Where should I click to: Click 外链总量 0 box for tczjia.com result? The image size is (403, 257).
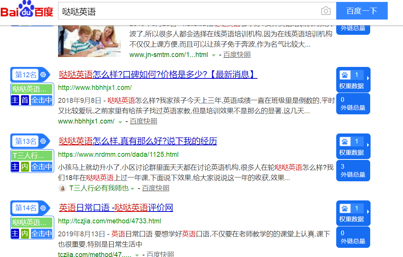pyautogui.click(x=353, y=237)
